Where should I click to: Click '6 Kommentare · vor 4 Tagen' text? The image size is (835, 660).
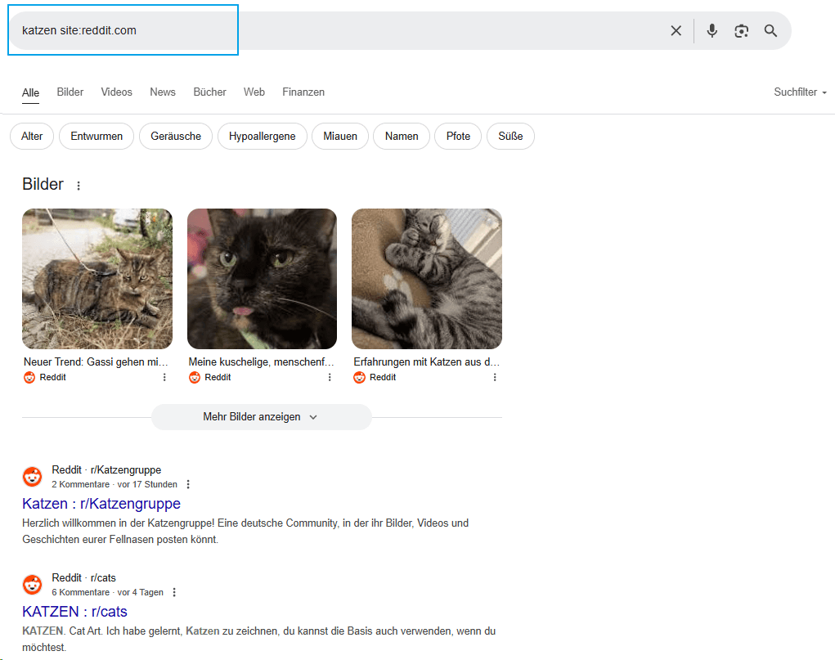[x=108, y=592]
